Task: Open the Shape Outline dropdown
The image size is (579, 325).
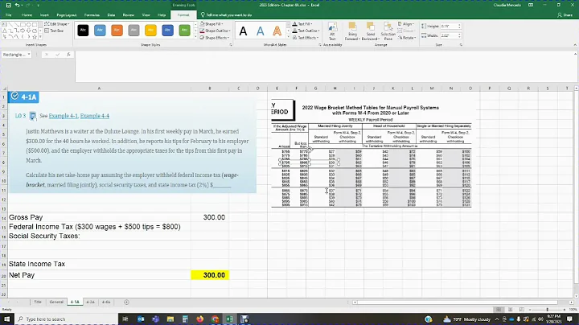Action: pos(215,31)
